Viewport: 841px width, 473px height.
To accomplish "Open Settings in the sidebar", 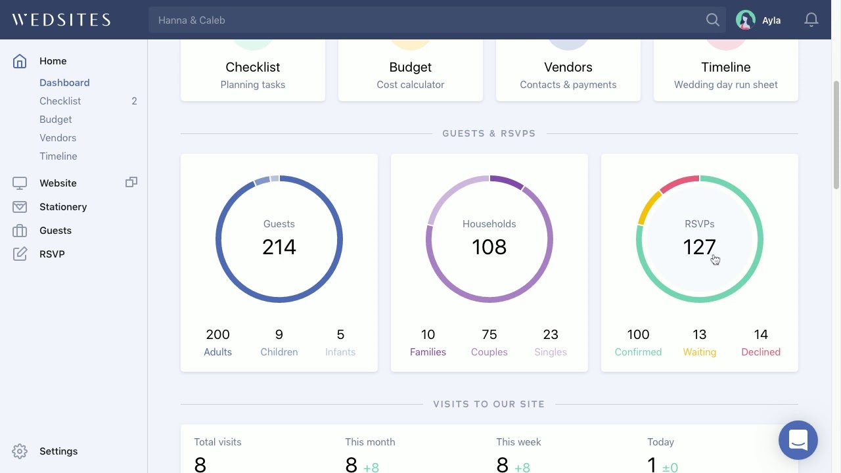I will tap(58, 451).
